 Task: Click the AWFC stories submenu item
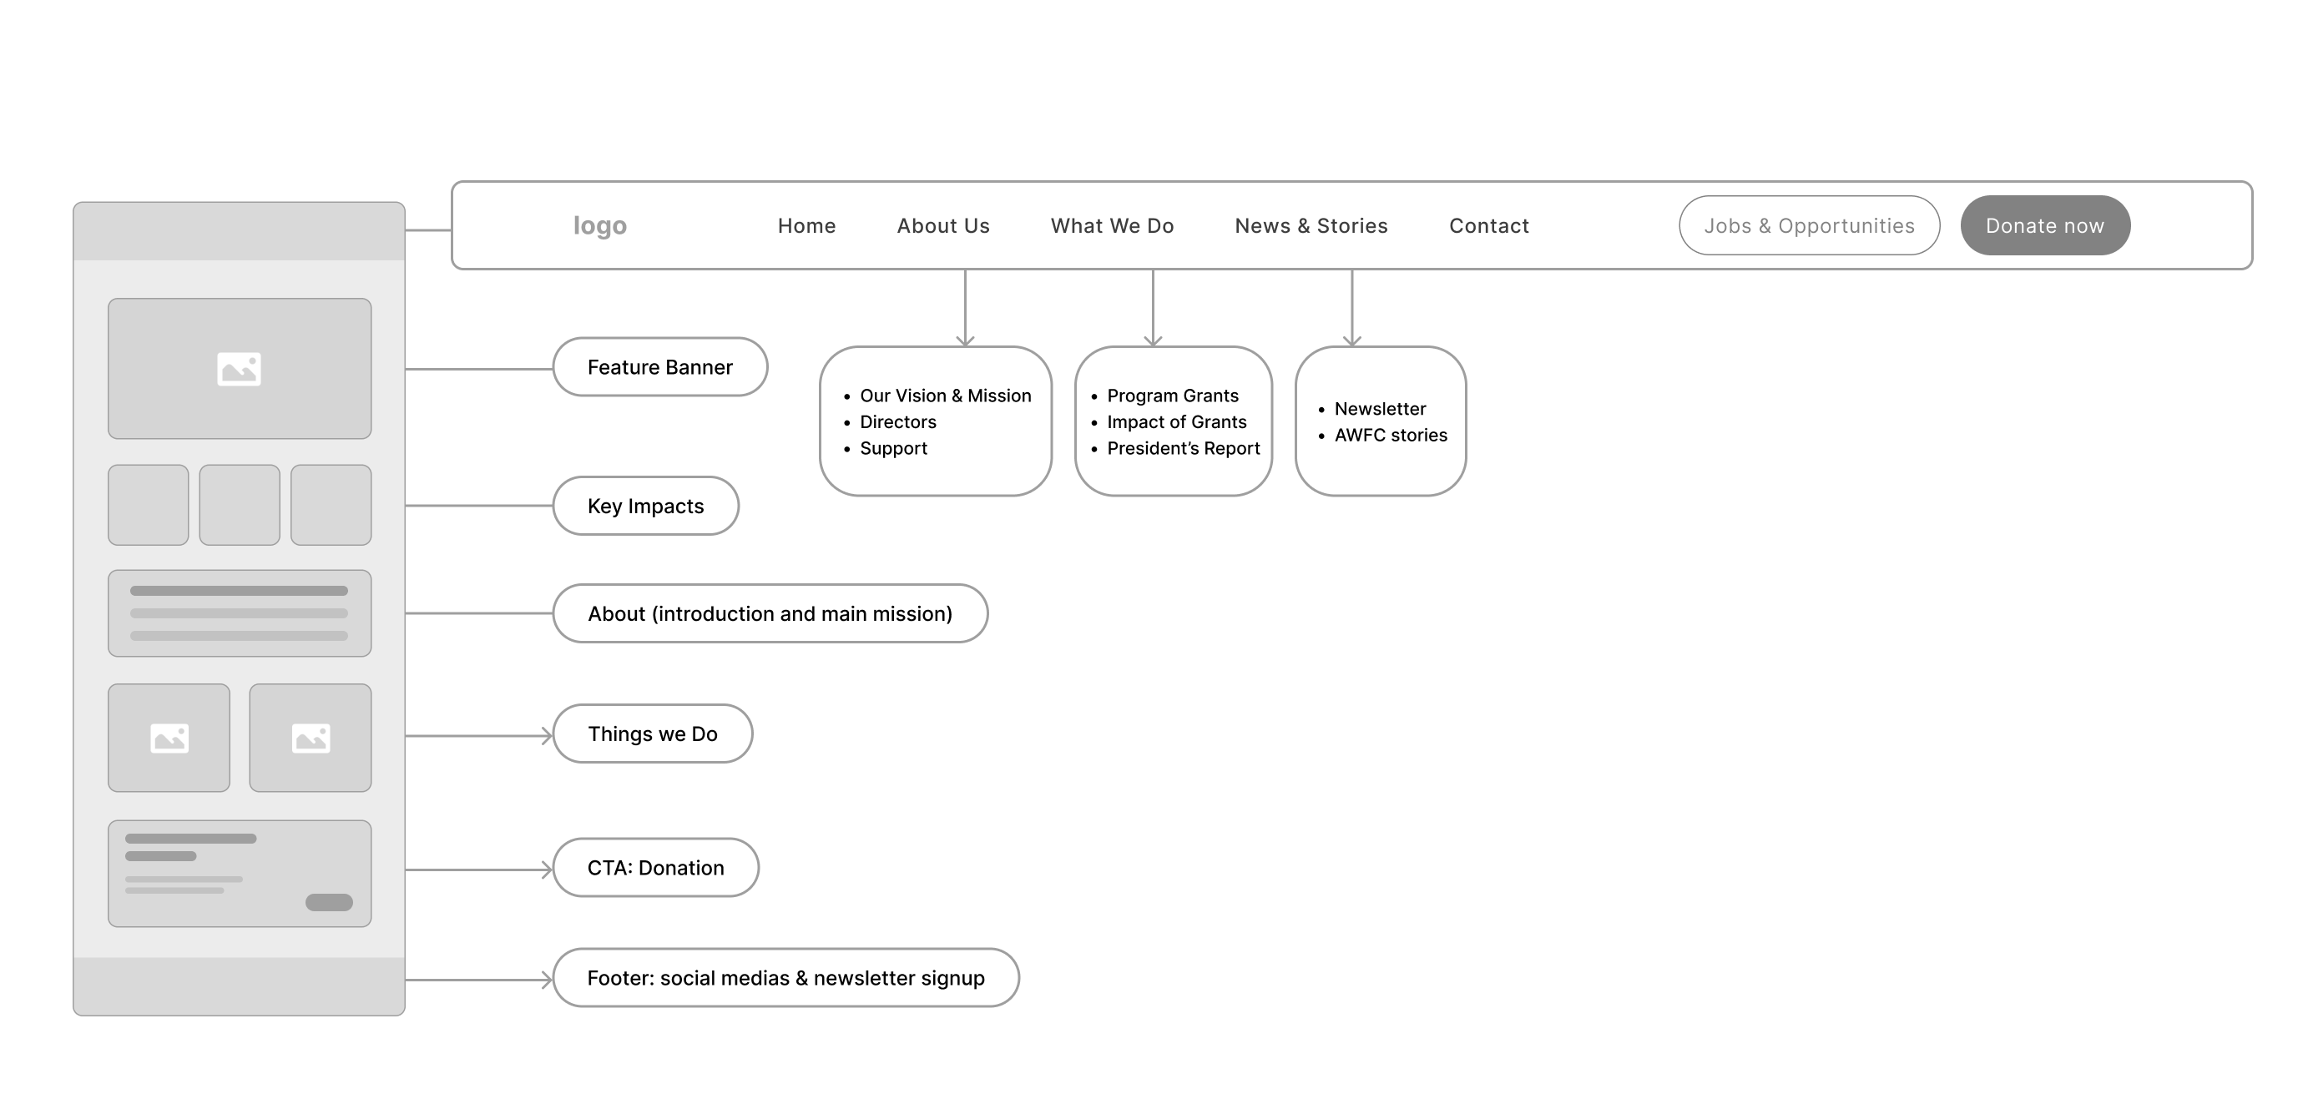[x=1391, y=436]
